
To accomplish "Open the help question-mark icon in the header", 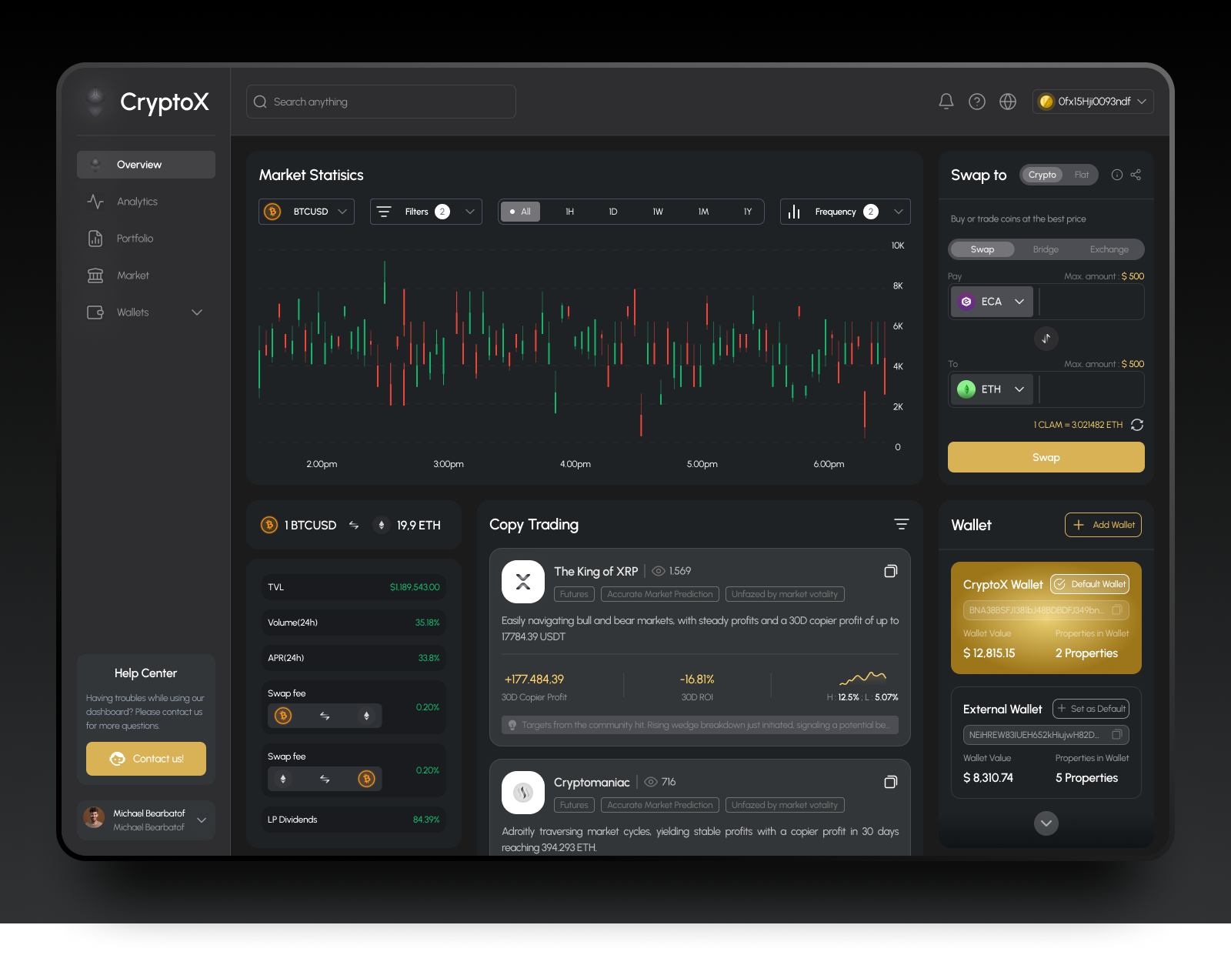I will 976,101.
